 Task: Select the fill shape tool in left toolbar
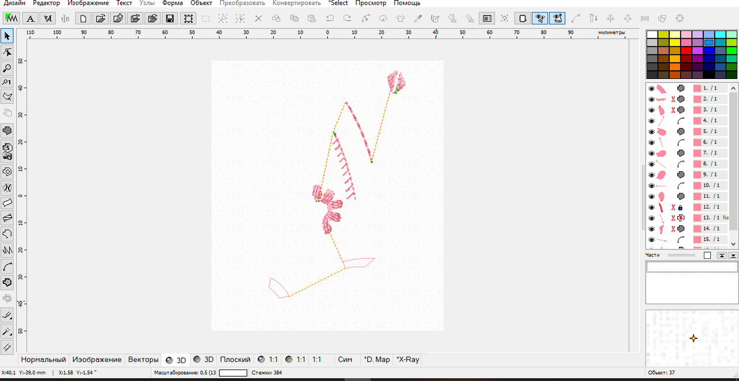8,130
